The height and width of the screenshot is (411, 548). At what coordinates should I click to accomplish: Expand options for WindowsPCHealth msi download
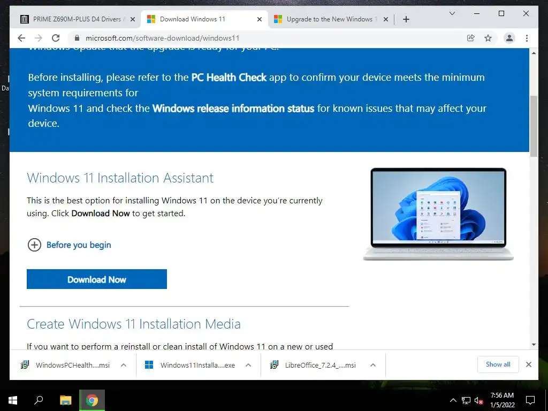(124, 365)
